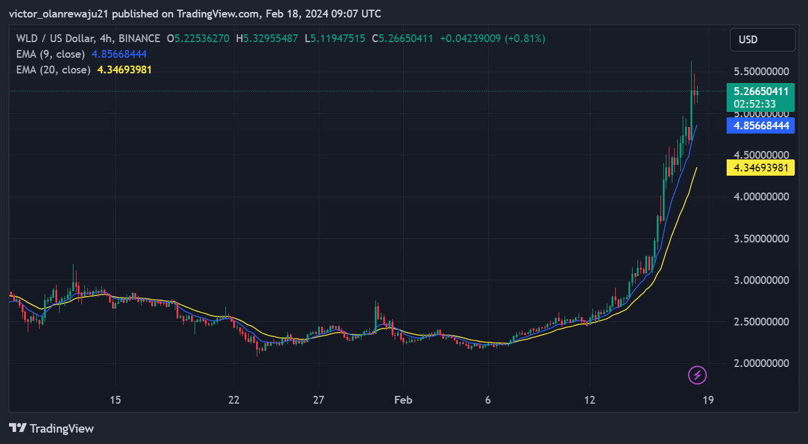The image size is (808, 444).
Task: Click the 19 date label on time axis
Action: (x=708, y=400)
